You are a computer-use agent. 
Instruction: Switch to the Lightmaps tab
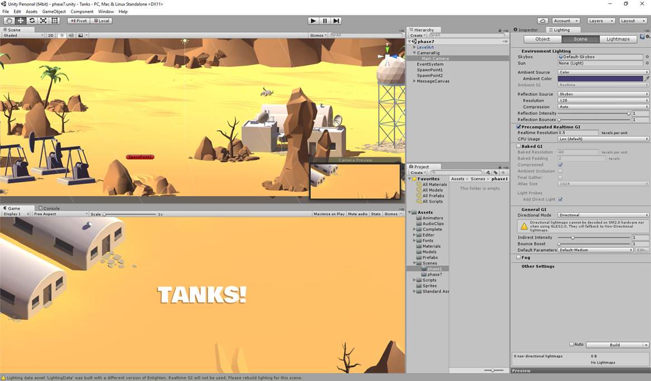coord(618,39)
